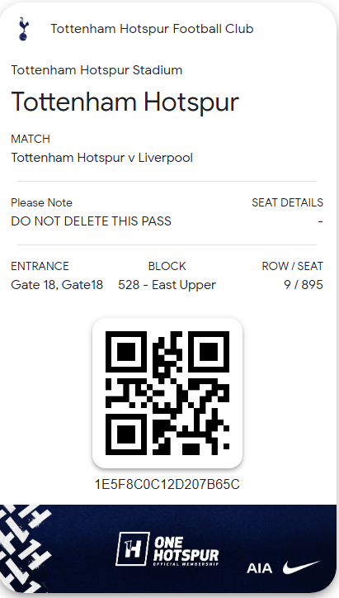Click the AIA sponsor logo
Viewport: 339px width, 598px height.
(x=259, y=568)
